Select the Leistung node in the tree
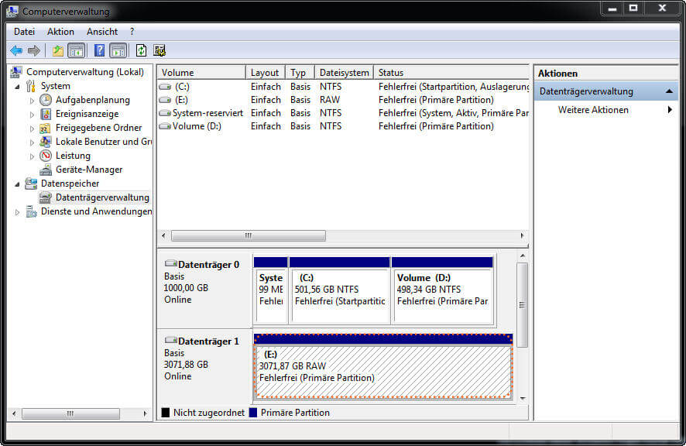 (x=73, y=156)
